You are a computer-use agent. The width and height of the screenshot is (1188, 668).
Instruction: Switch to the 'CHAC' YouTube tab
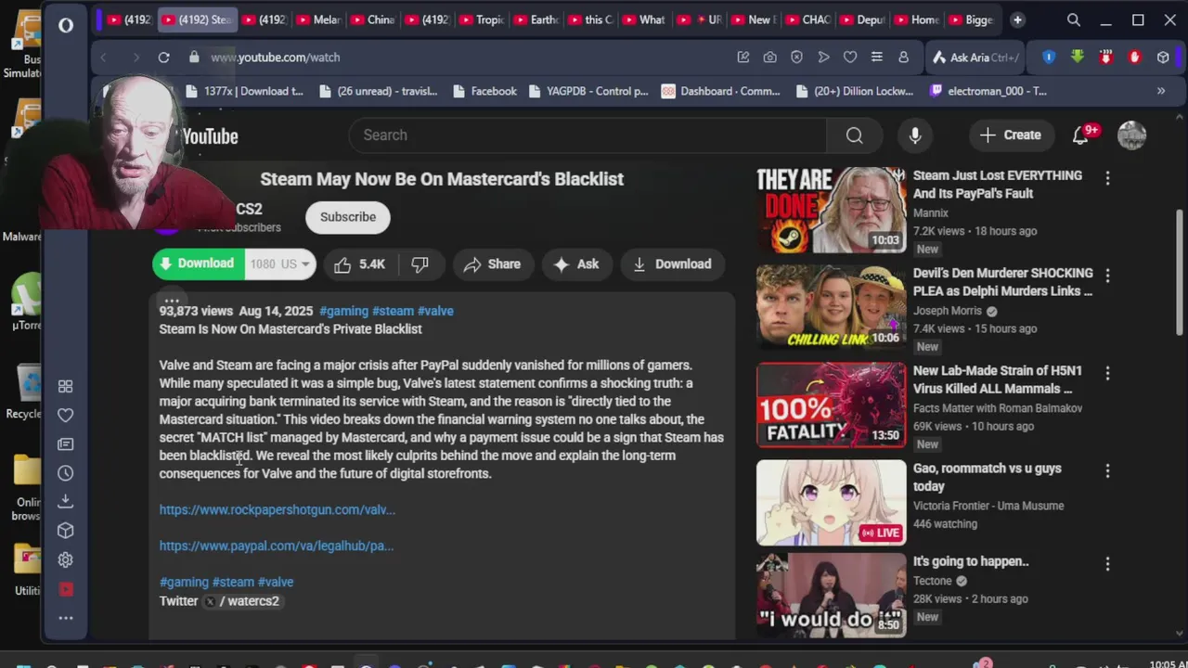(x=806, y=19)
